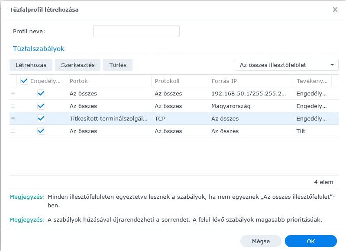Image resolution: width=346 pixels, height=251 pixels.
Task: Click the Tűzfalszabályok section heading
Action: click(x=39, y=49)
